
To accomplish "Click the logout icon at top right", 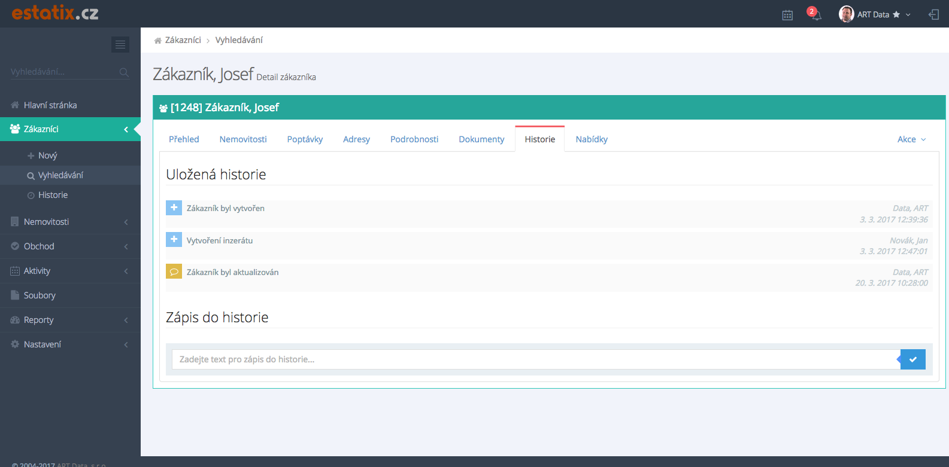I will point(933,14).
